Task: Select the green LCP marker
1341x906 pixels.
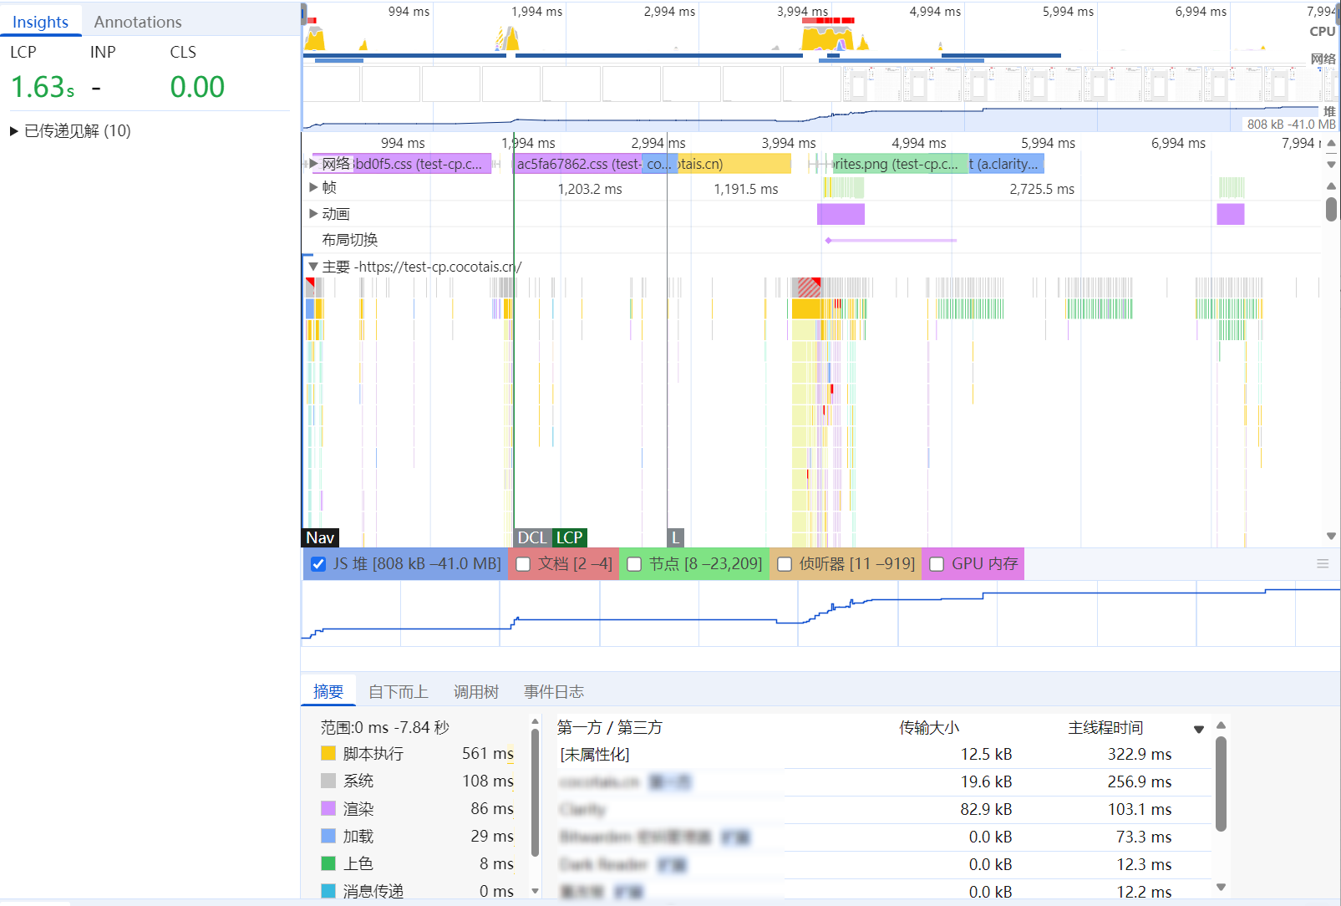Action: point(570,538)
